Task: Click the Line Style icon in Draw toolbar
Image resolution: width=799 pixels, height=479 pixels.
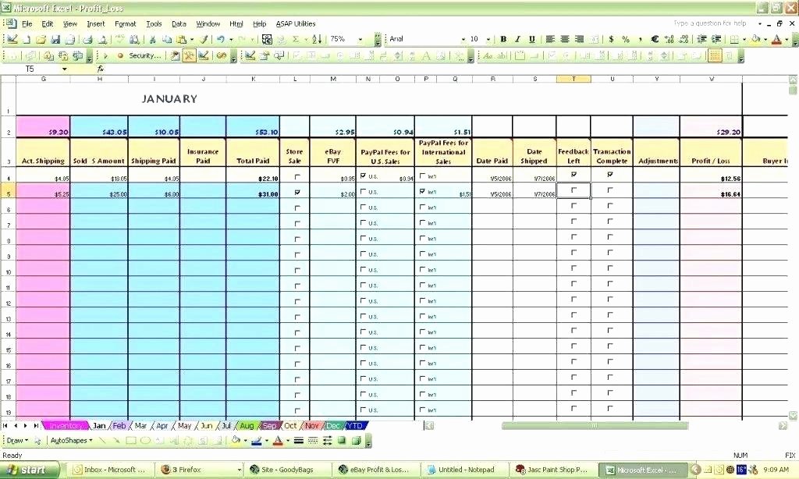Action: point(299,441)
